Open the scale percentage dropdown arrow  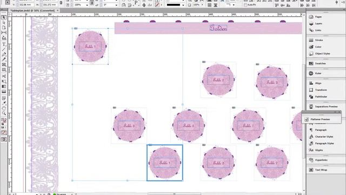point(86,5)
